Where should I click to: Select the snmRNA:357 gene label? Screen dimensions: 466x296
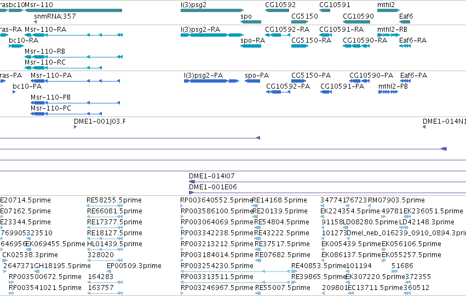point(55,16)
